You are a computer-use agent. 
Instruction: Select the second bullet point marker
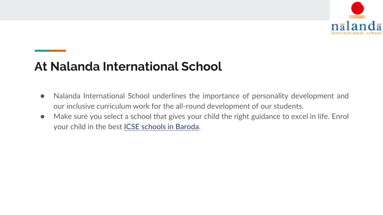[x=43, y=117]
